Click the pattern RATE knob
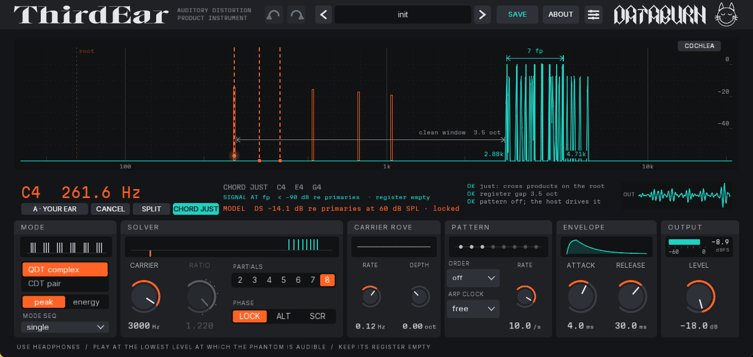Image resolution: width=753 pixels, height=357 pixels. click(x=525, y=297)
